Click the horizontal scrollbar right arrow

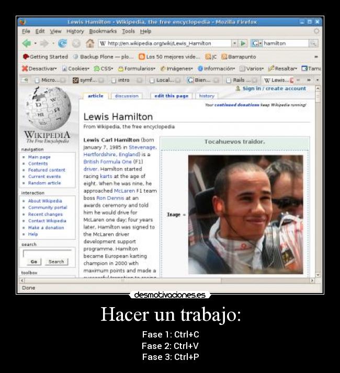312,281
